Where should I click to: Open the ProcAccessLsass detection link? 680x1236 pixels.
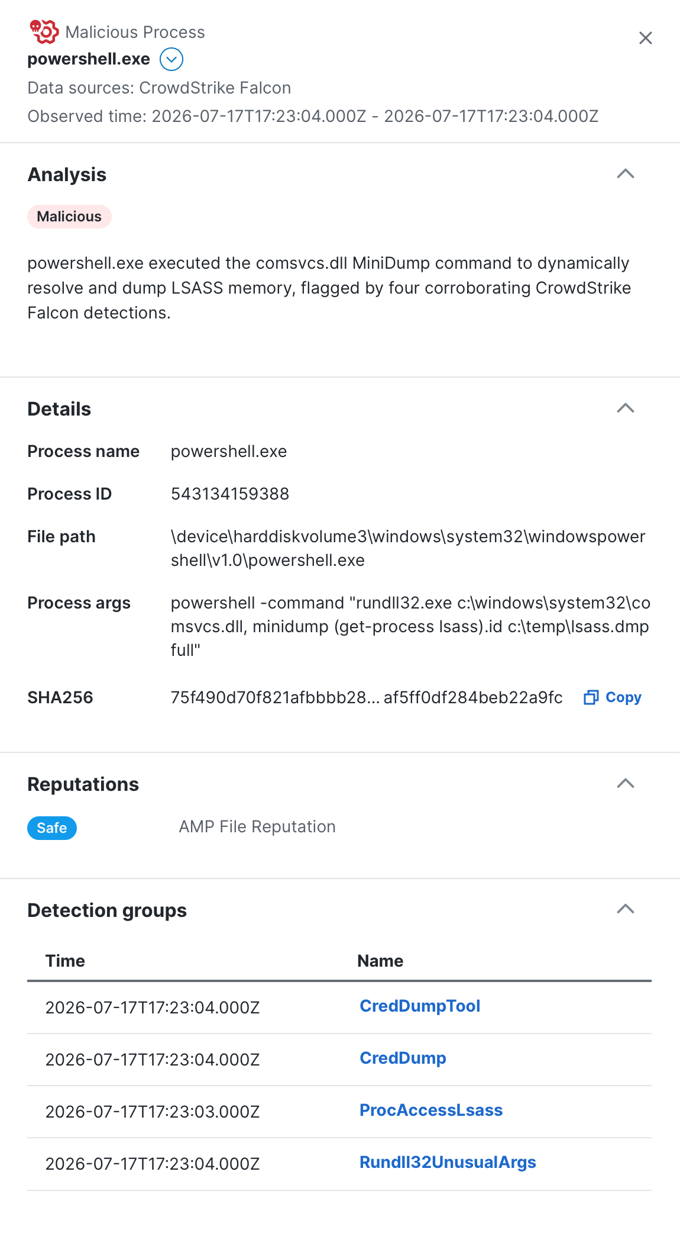click(431, 1111)
